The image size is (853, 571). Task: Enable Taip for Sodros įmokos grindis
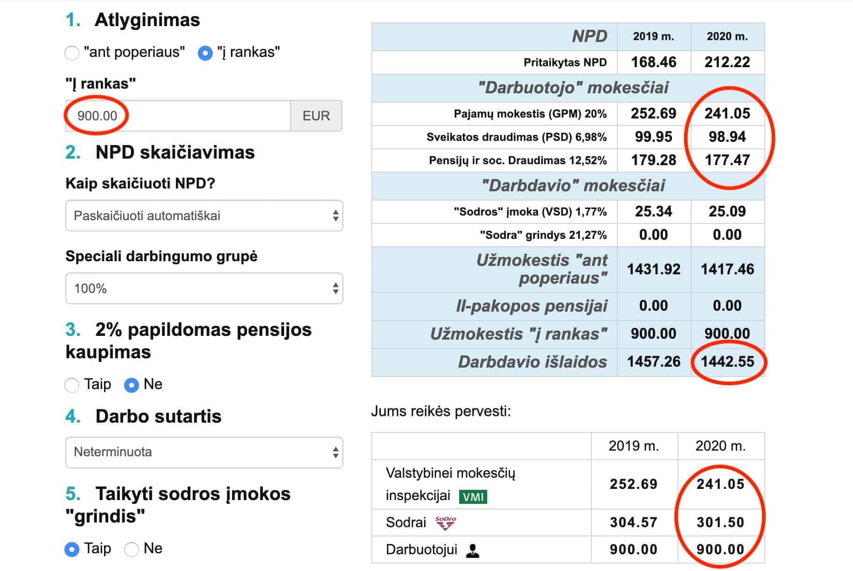click(x=72, y=550)
